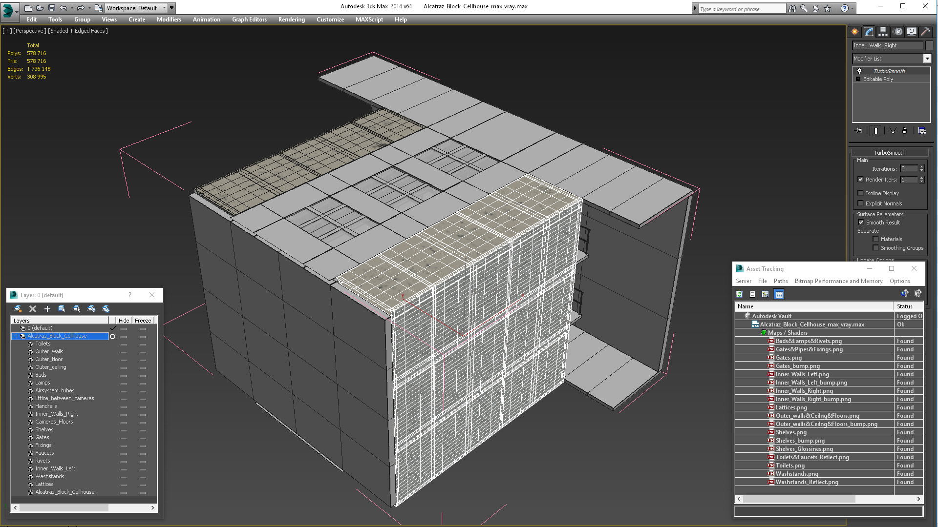Click Add Selected Objects plus icon
The height and width of the screenshot is (527, 938).
(47, 309)
